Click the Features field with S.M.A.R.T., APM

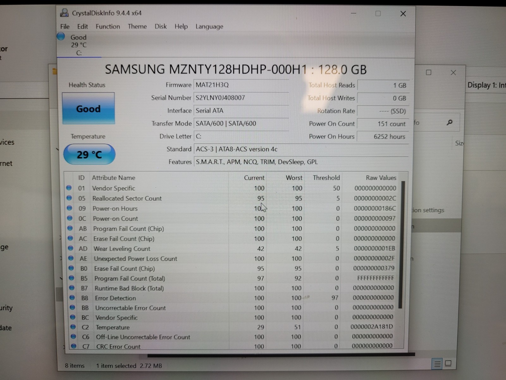301,162
